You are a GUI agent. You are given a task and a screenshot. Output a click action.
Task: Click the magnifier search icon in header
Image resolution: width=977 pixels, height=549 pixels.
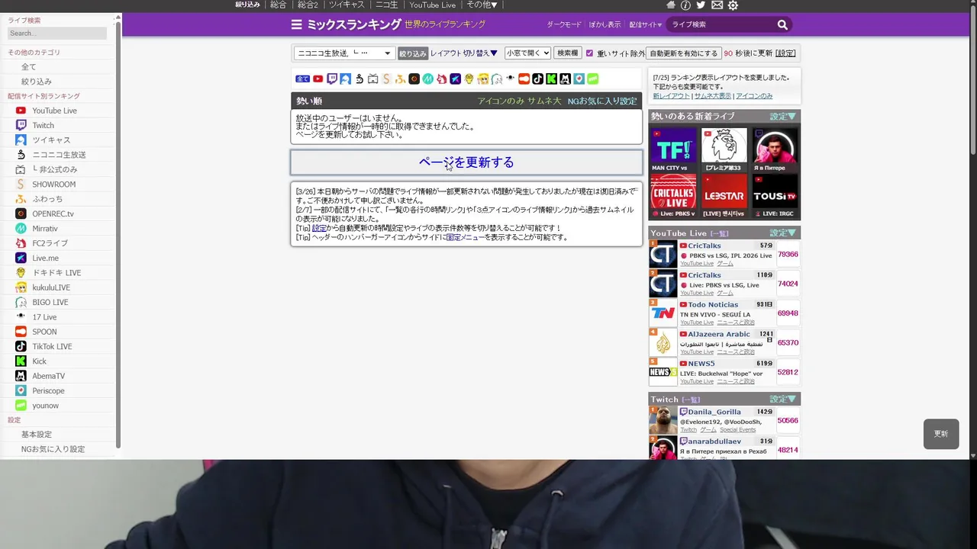(x=782, y=24)
